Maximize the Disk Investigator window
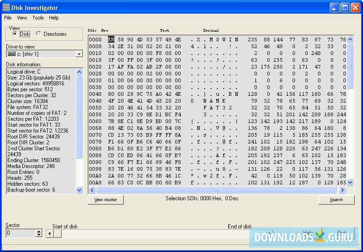The height and width of the screenshot is (252, 363). (x=345, y=8)
